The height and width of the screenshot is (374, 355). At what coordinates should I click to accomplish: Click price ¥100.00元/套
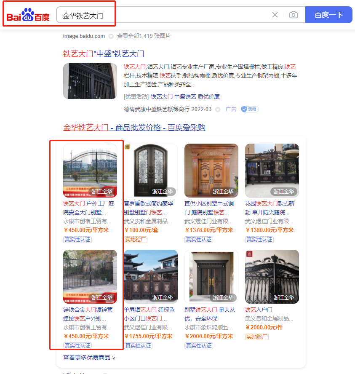point(141,230)
